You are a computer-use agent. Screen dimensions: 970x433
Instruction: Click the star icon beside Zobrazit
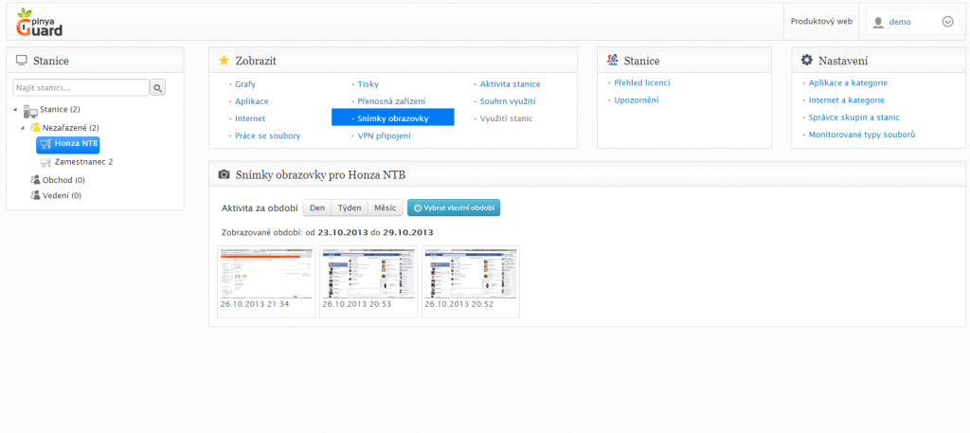[224, 60]
